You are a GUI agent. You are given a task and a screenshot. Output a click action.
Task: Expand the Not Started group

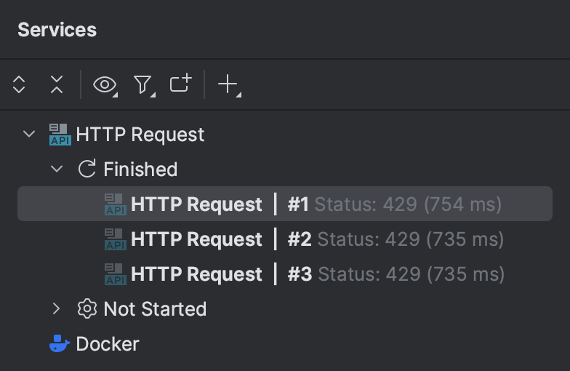(57, 309)
